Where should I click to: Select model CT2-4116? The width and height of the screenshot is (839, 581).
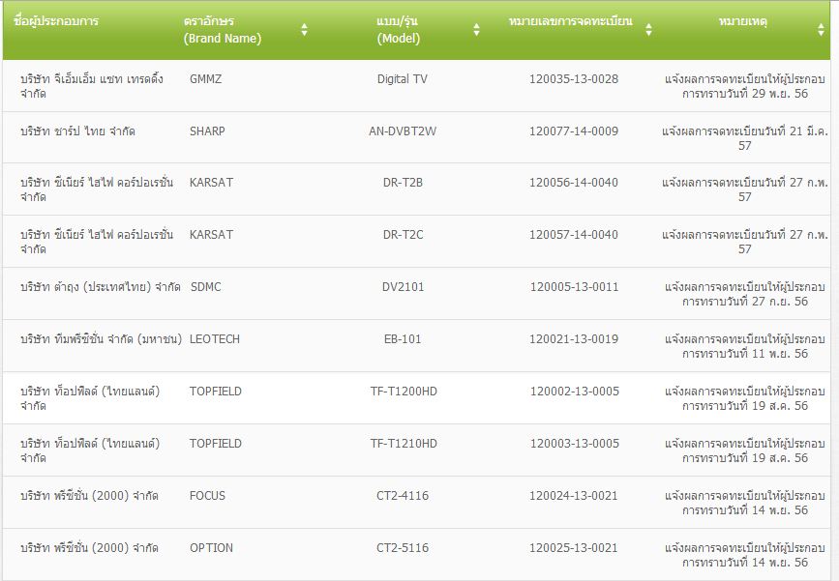pyautogui.click(x=403, y=496)
